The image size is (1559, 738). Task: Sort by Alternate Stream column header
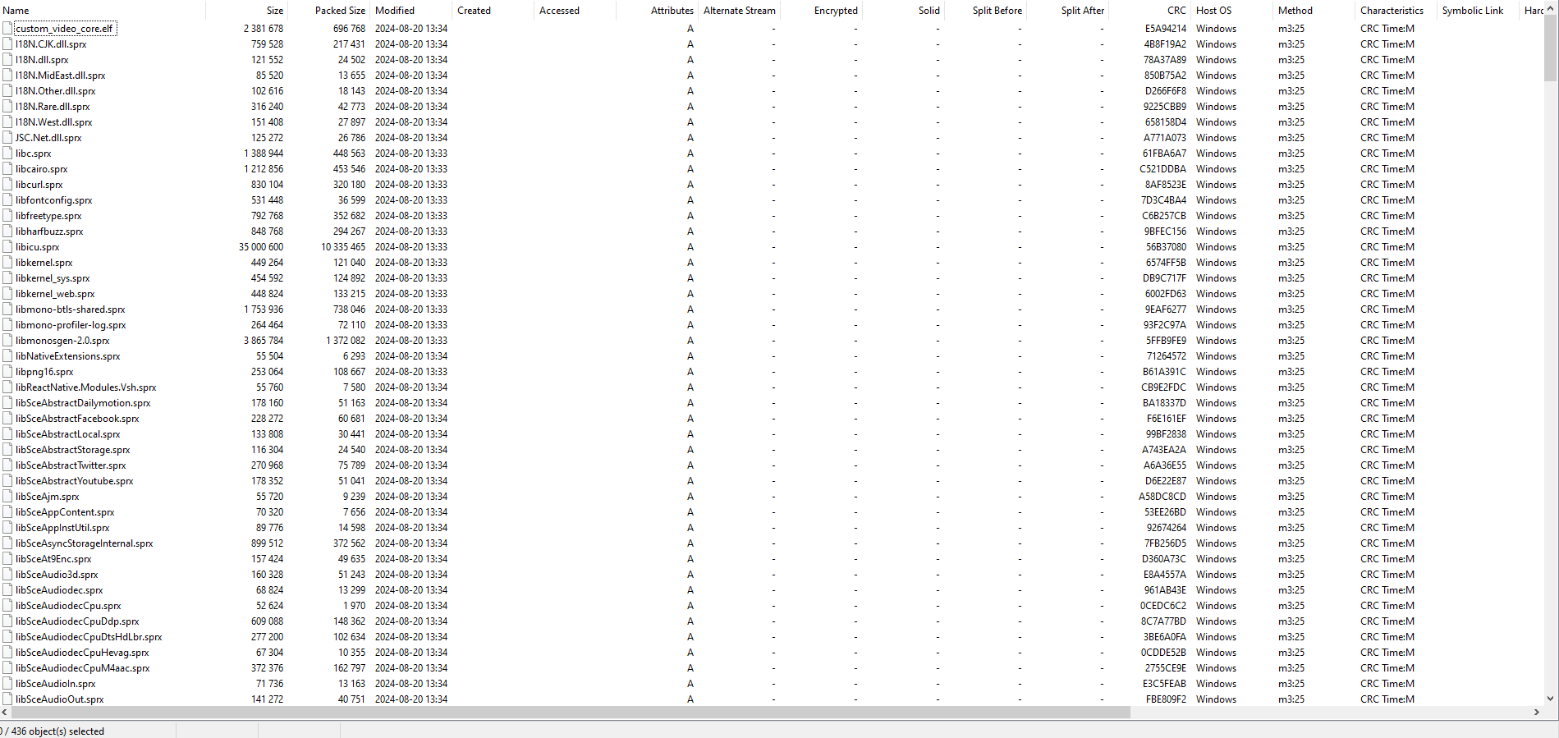[739, 11]
